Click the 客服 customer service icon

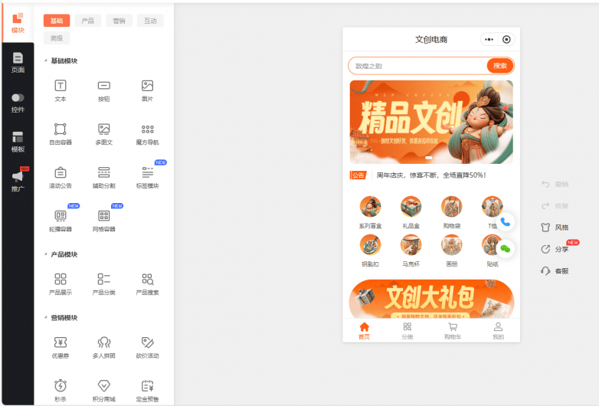555,270
